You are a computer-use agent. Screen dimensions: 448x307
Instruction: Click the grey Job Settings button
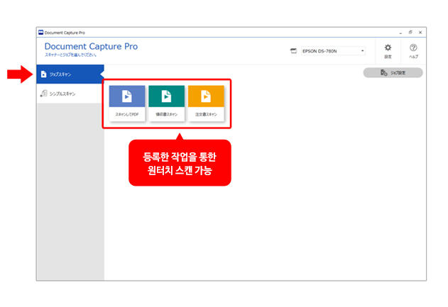tap(393, 73)
